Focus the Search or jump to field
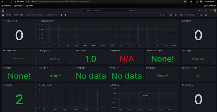The image size is (217, 112). click(x=109, y=10)
